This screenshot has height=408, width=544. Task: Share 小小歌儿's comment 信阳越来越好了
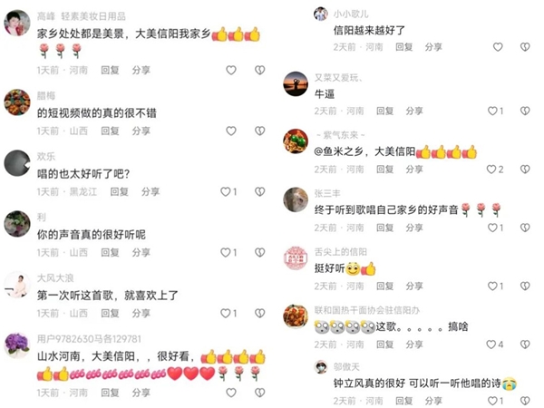(433, 47)
